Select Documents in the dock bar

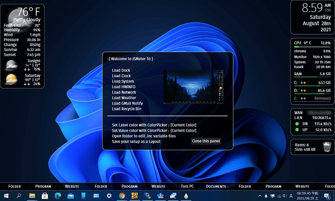216,186
